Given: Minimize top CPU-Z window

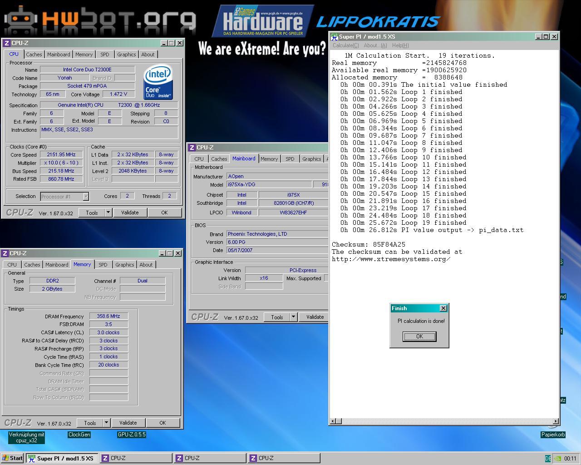Looking at the screenshot, I should (164, 43).
